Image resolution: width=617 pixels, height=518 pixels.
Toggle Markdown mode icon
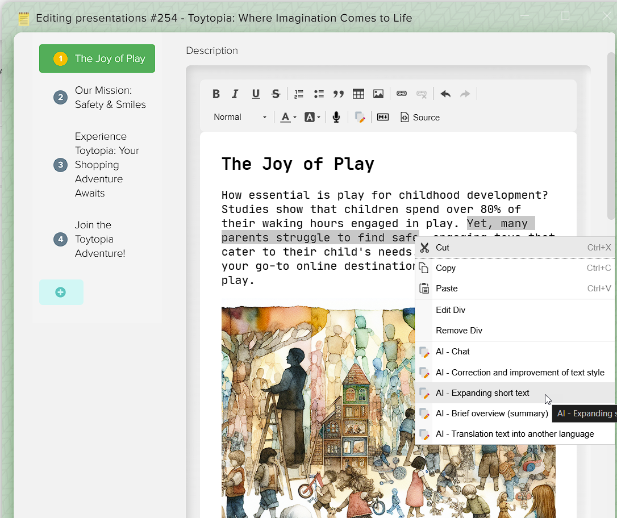coord(383,117)
